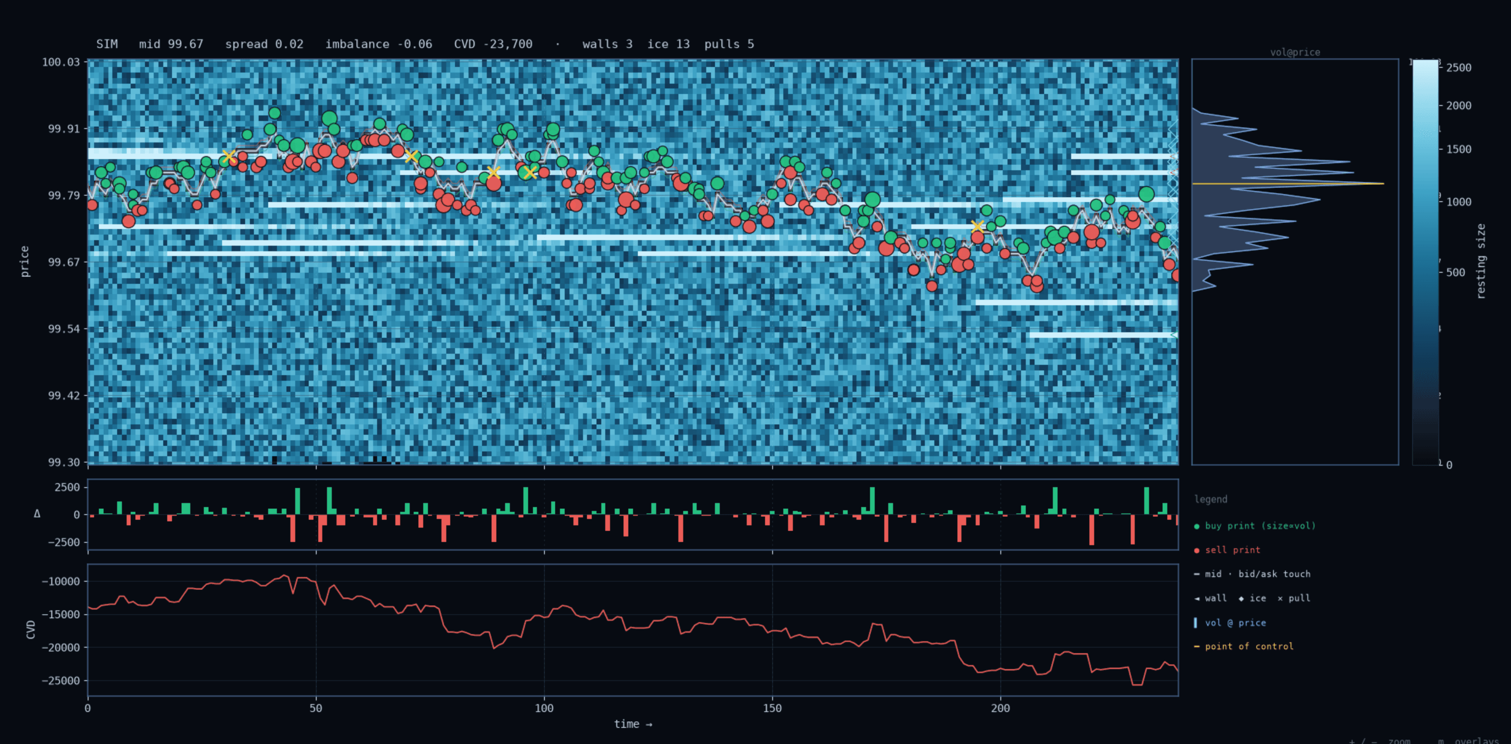Click the 100 tick on time axis
This screenshot has height=744, width=1511.
tap(544, 708)
